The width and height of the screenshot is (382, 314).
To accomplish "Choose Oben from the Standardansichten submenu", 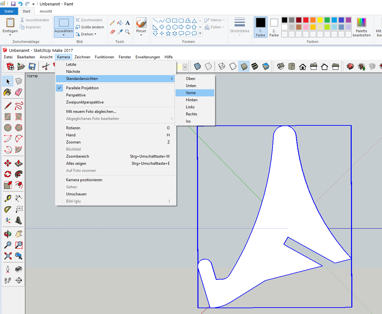I will [x=190, y=79].
